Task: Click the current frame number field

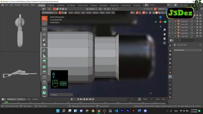Action: tap(132, 99)
